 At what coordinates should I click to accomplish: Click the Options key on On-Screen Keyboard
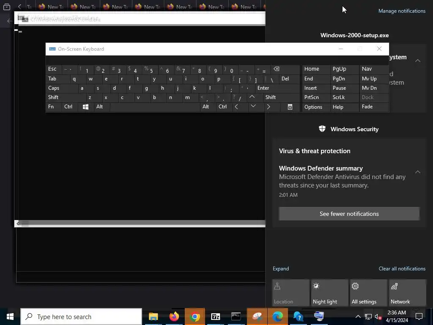[316, 107]
